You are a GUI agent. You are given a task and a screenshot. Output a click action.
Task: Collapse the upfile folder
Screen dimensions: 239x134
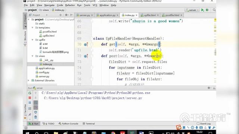click(x=32, y=40)
